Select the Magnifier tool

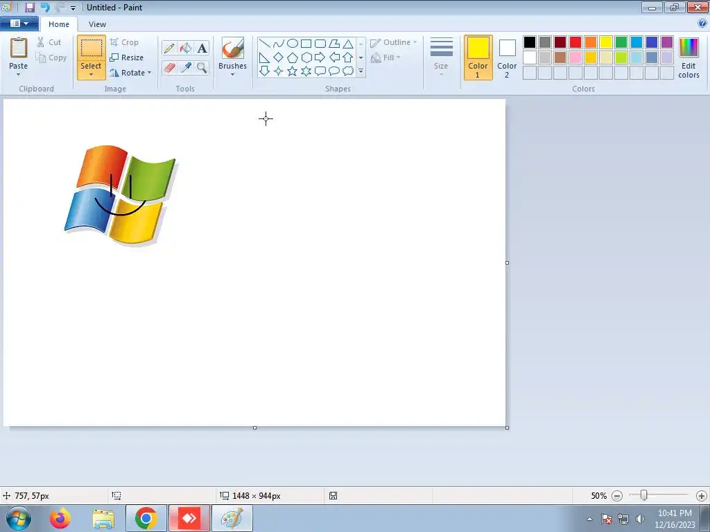(x=202, y=68)
